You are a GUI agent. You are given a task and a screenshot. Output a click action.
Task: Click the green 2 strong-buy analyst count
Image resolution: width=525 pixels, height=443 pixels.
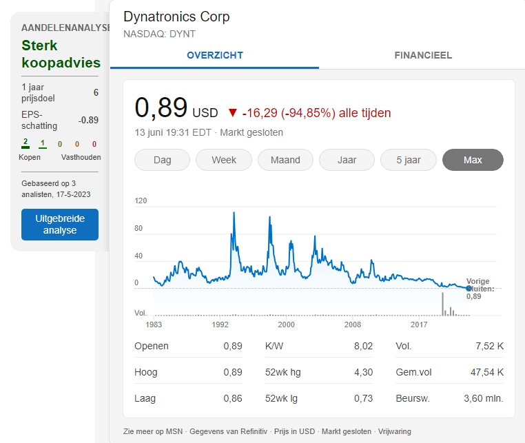[x=25, y=143]
